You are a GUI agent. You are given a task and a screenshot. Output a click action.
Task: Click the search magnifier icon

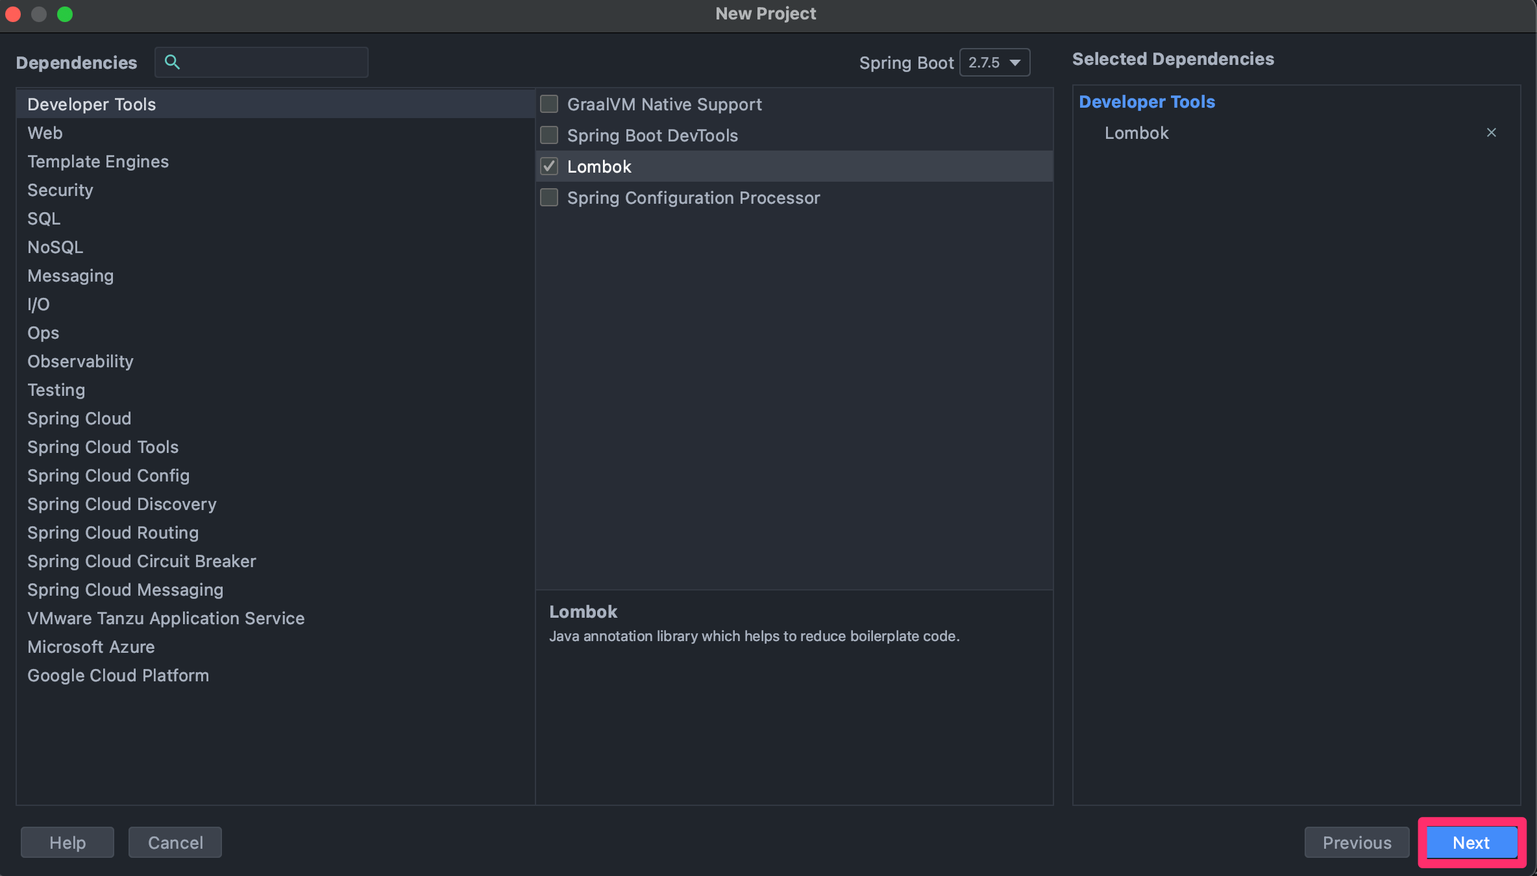click(172, 62)
